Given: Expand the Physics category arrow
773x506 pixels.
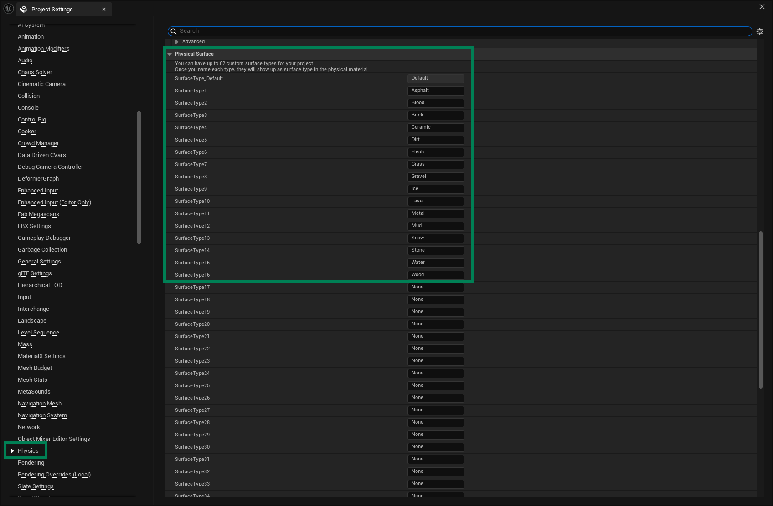Looking at the screenshot, I should coord(12,451).
